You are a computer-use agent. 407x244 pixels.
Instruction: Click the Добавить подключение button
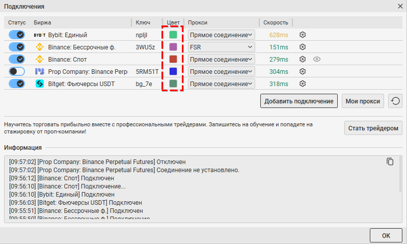click(299, 101)
